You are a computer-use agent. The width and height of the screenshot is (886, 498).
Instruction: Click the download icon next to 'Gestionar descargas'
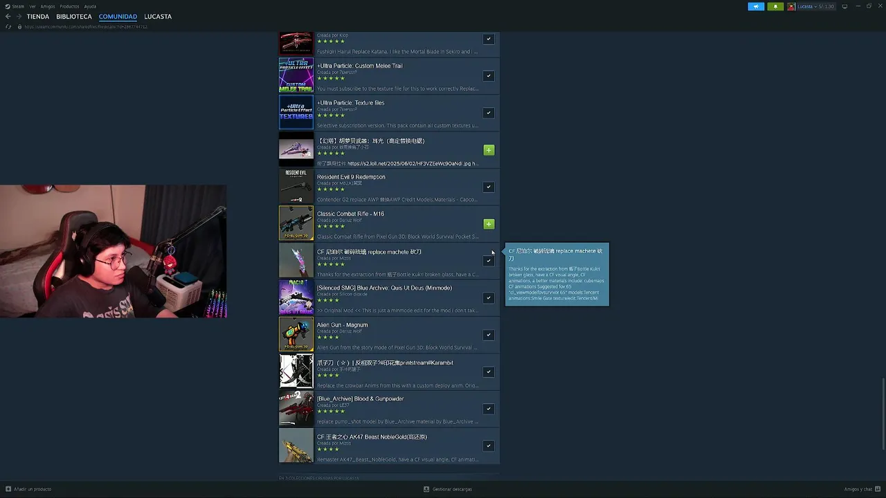click(x=426, y=489)
